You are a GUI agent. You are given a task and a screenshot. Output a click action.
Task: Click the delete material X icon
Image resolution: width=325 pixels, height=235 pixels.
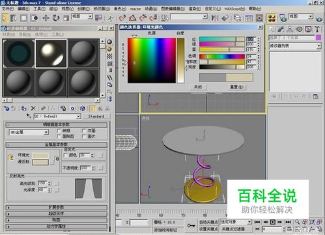[33, 108]
